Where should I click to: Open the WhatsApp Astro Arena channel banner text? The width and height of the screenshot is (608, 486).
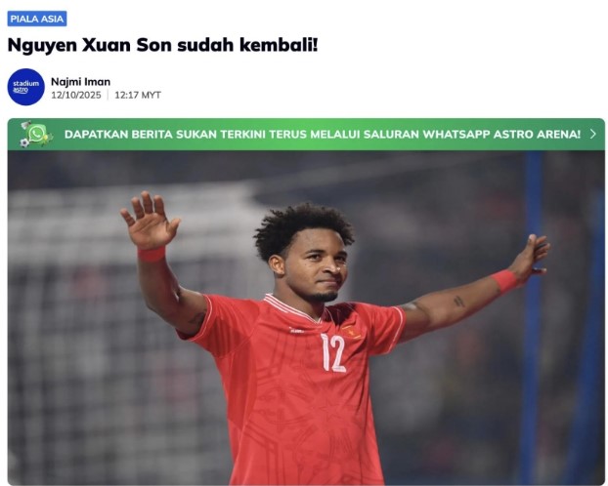point(323,135)
